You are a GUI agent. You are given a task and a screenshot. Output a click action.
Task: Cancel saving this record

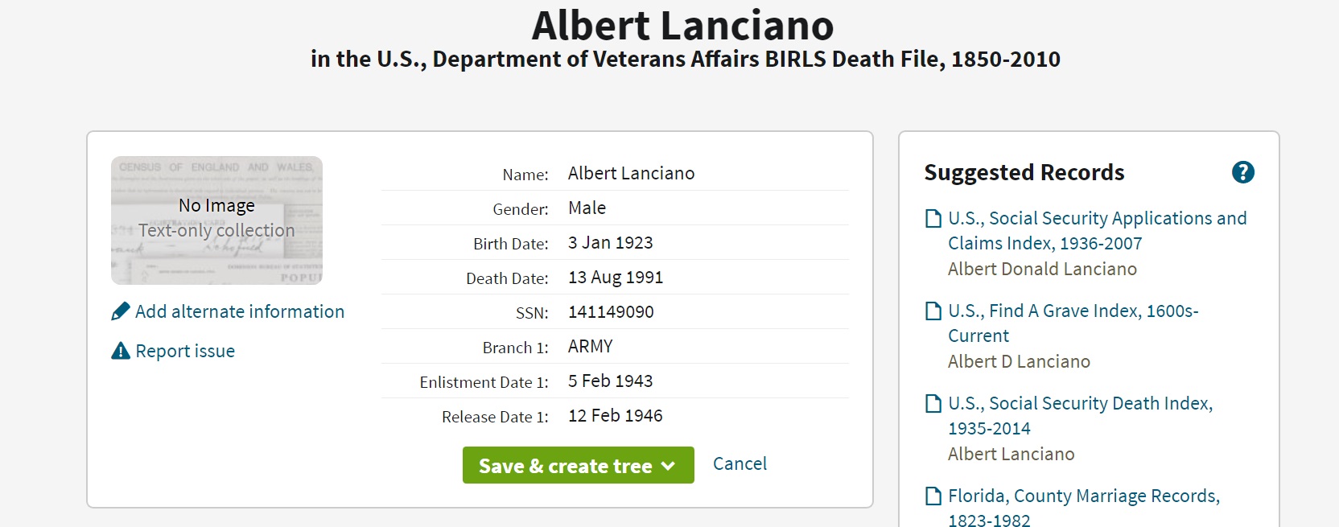tap(740, 463)
